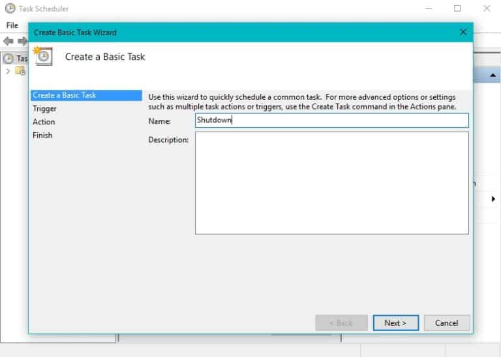This screenshot has height=357, width=501.
Task: Select the Finish step in wizard sidebar
Action: [x=42, y=136]
